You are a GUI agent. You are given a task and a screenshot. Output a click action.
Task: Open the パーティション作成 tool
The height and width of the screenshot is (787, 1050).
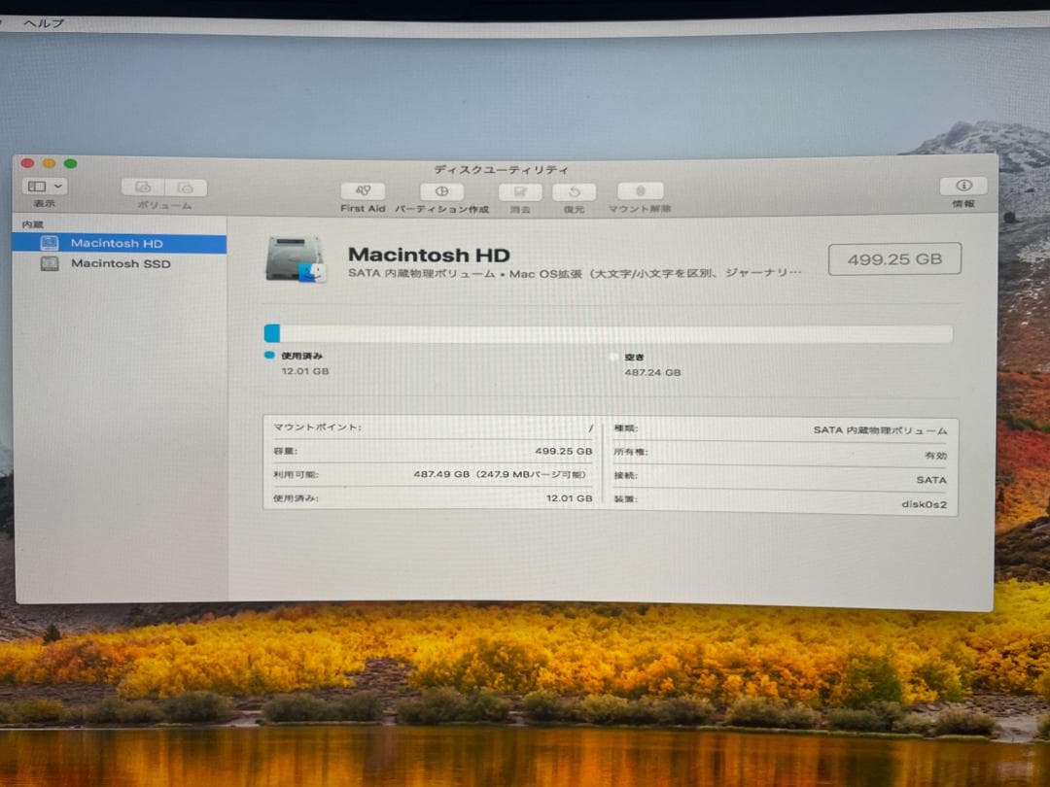(441, 192)
